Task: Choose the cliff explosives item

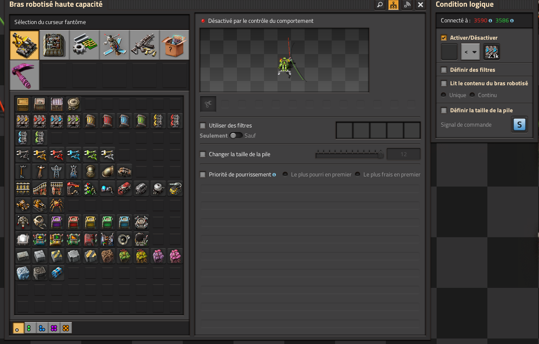Action: [x=57, y=273]
